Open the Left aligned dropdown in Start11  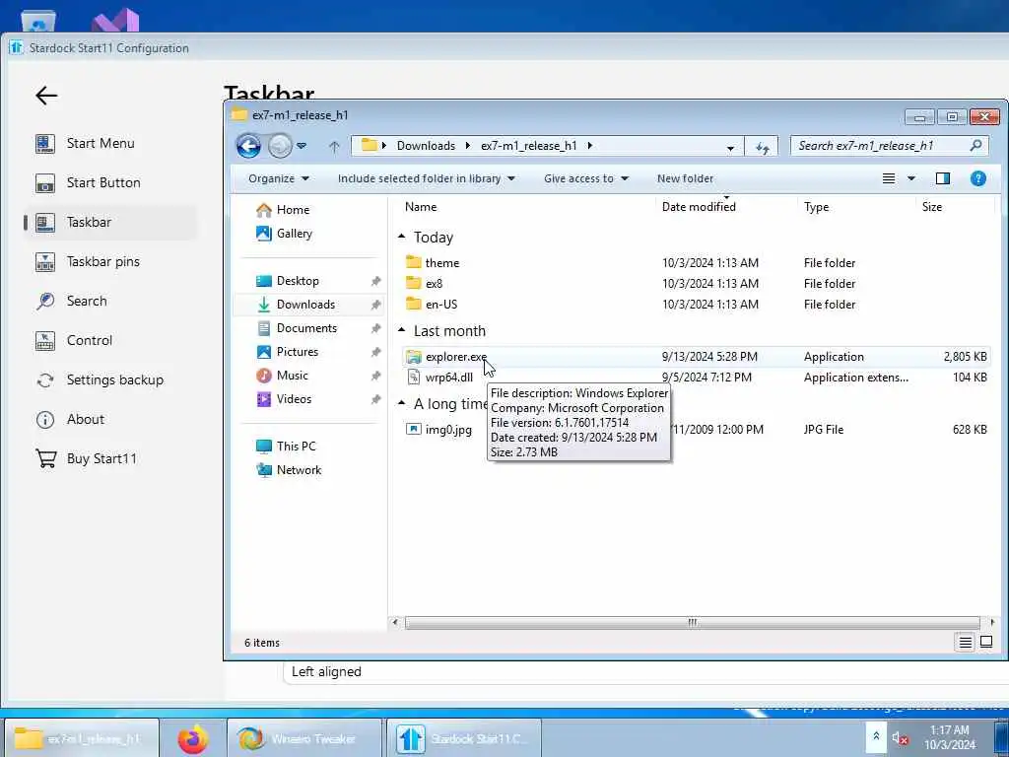(645, 672)
